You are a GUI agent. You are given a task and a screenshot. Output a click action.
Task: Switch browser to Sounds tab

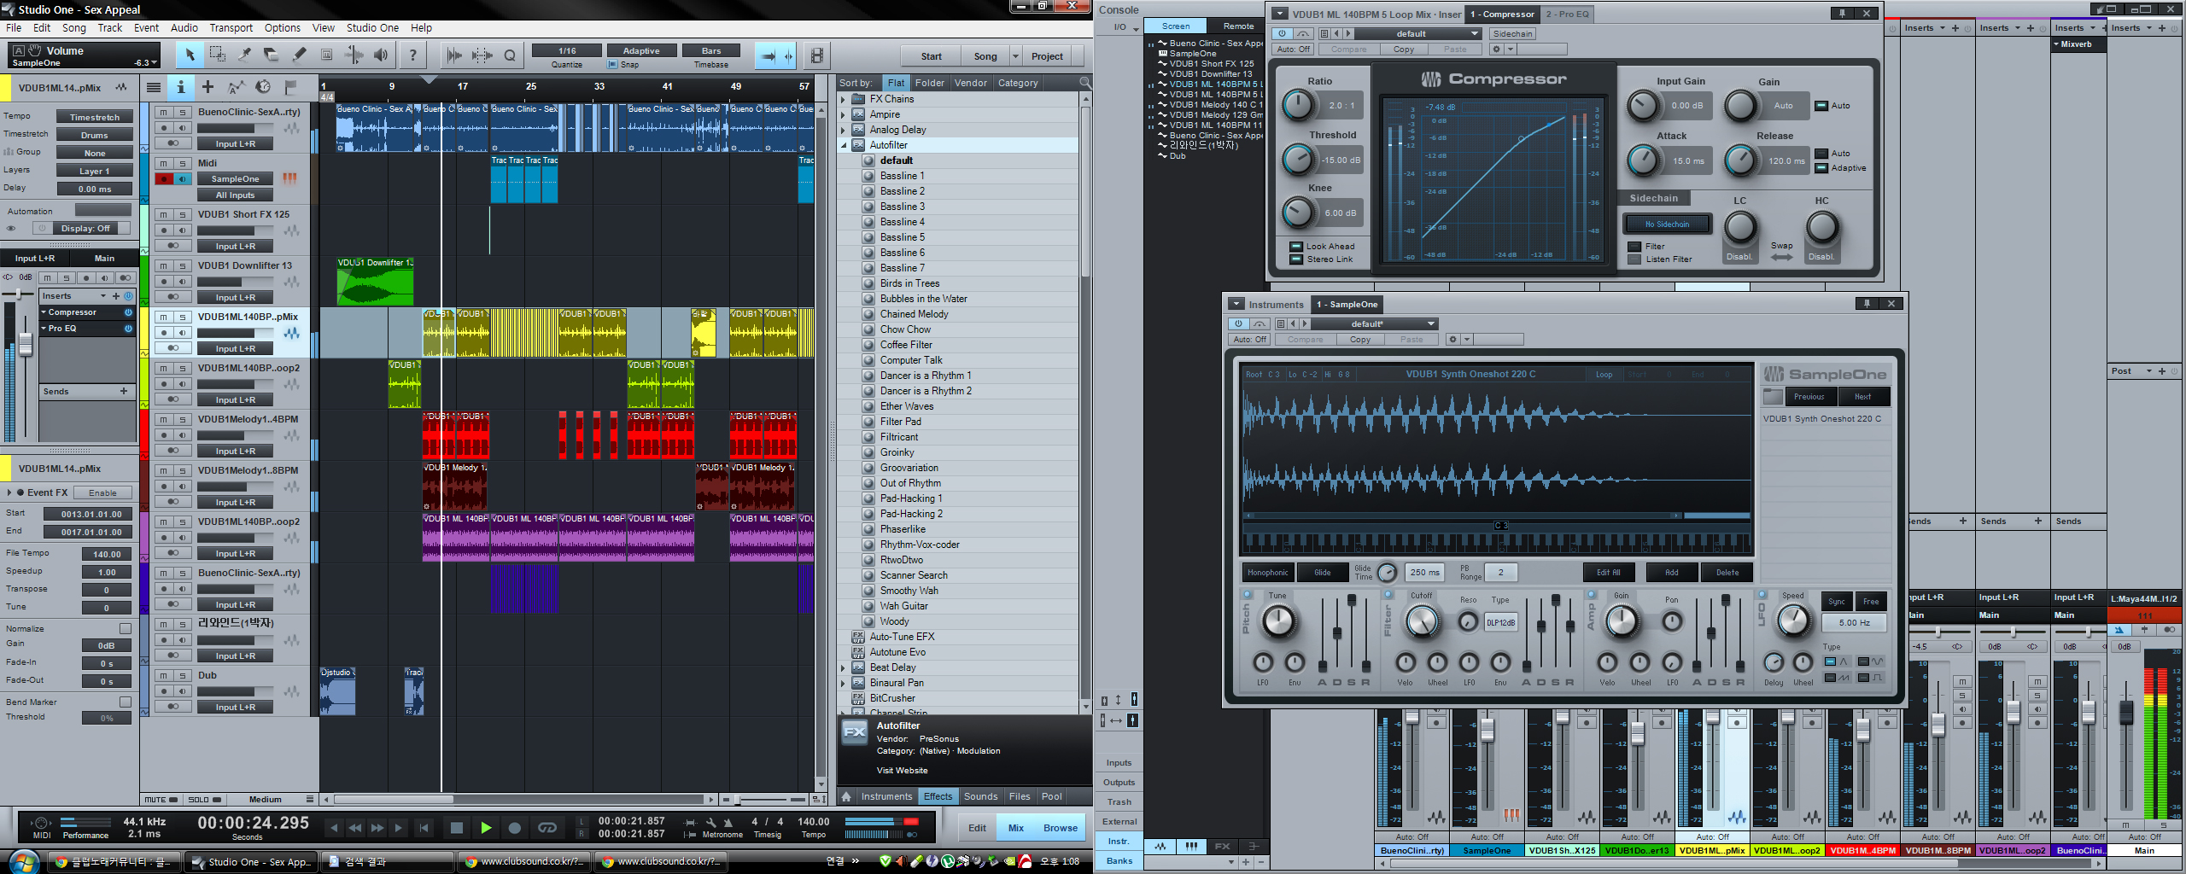click(x=980, y=796)
